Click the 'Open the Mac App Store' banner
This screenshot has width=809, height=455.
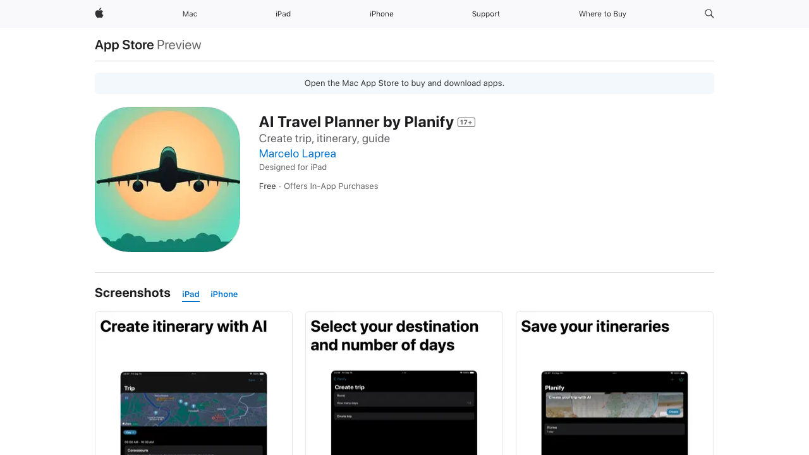tap(404, 83)
